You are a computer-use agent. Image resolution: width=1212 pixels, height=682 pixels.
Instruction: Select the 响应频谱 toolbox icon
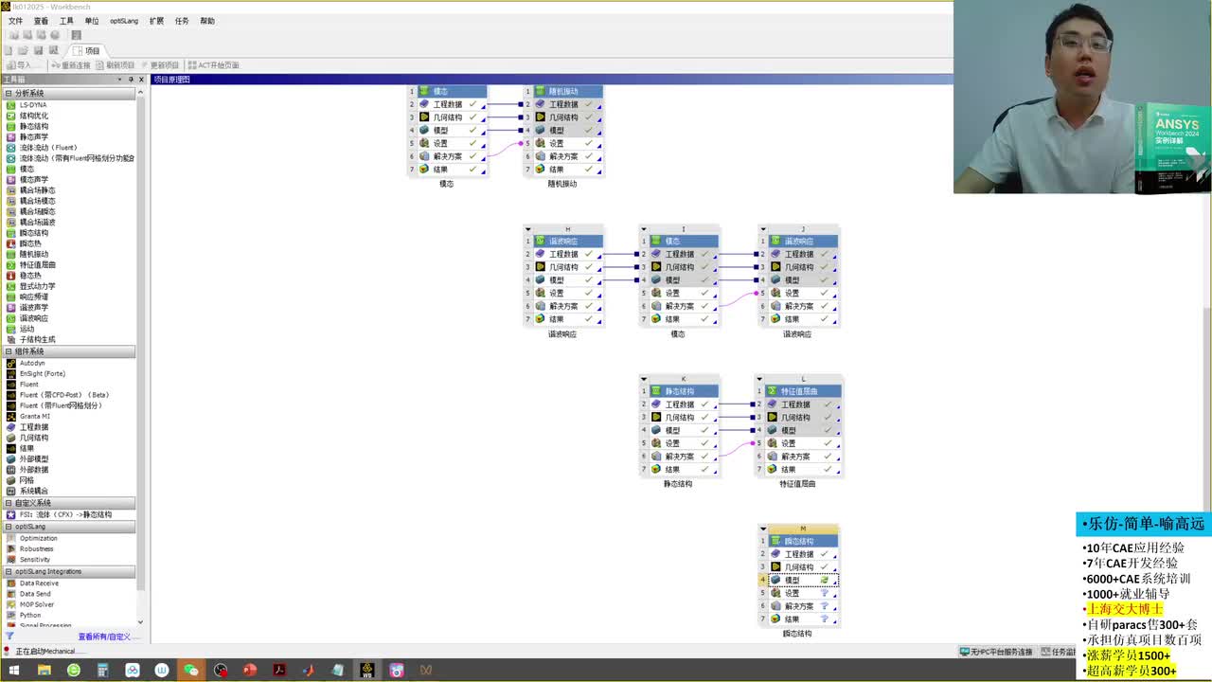[x=11, y=296]
